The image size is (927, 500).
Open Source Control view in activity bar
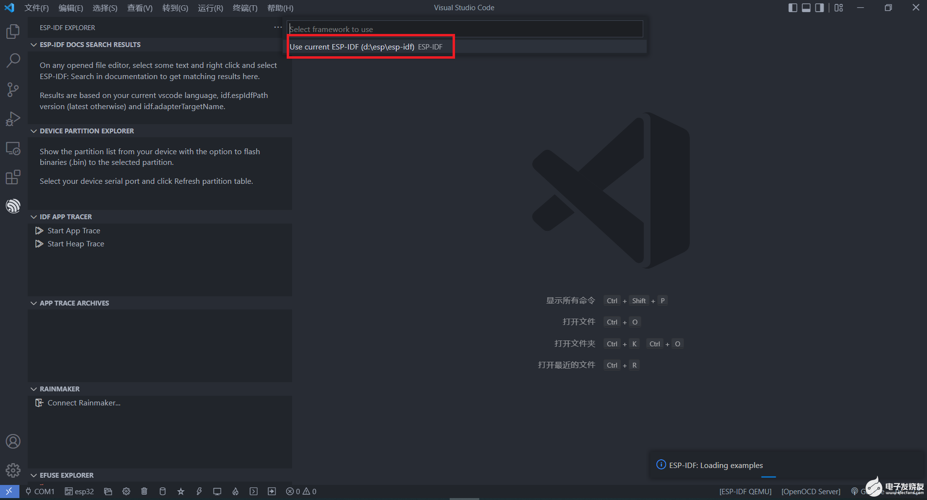point(13,90)
